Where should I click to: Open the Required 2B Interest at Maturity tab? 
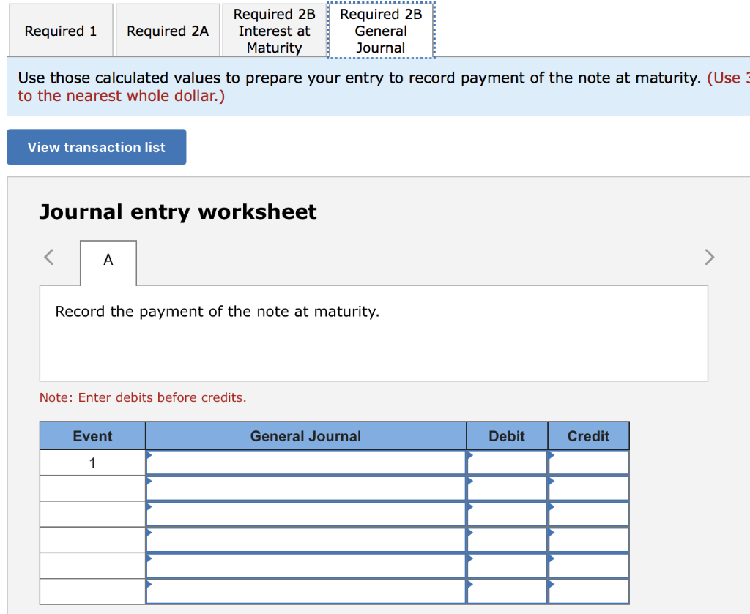(x=273, y=30)
